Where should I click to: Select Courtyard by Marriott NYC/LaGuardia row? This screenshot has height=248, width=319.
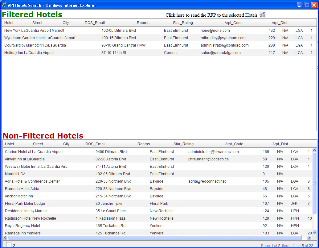click(159, 45)
